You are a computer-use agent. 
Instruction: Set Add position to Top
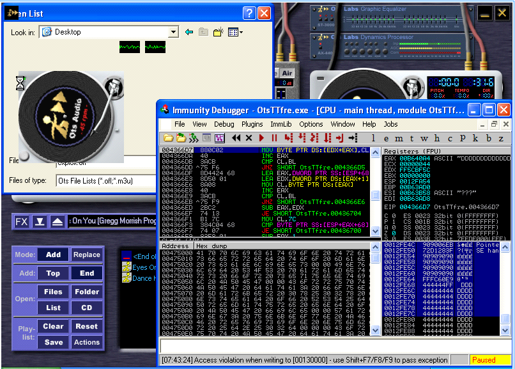point(53,273)
